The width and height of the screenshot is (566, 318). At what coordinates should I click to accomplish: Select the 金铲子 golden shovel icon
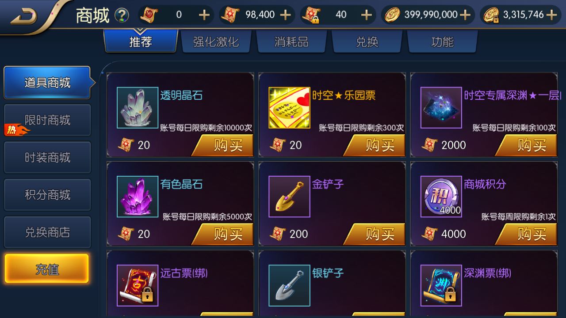click(289, 197)
